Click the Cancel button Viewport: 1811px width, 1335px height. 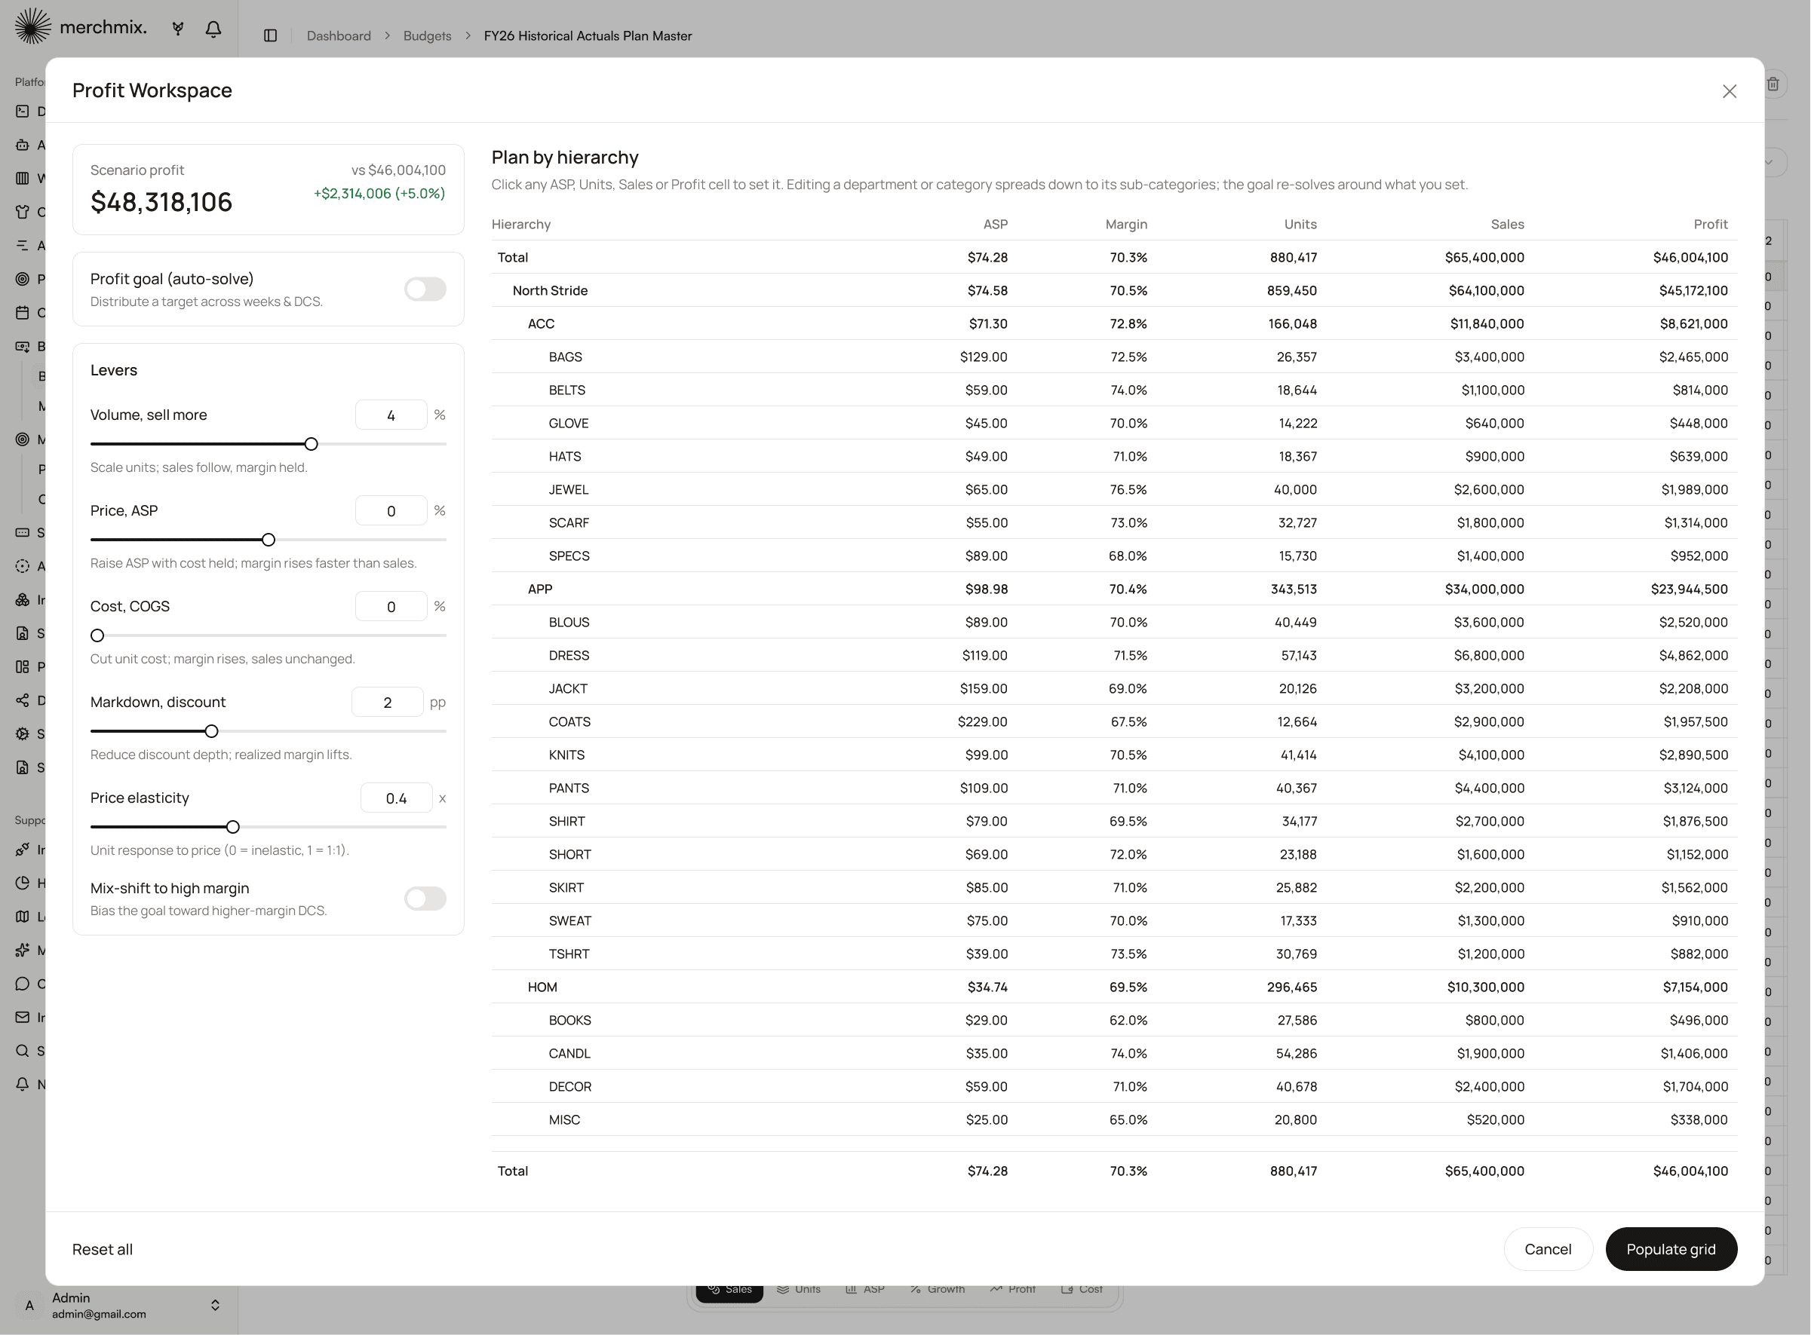1548,1249
